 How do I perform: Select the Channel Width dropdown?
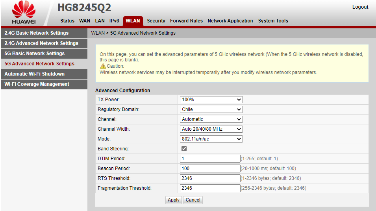(x=211, y=129)
